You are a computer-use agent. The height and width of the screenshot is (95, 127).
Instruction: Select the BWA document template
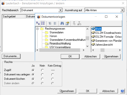[x=98, y=29]
